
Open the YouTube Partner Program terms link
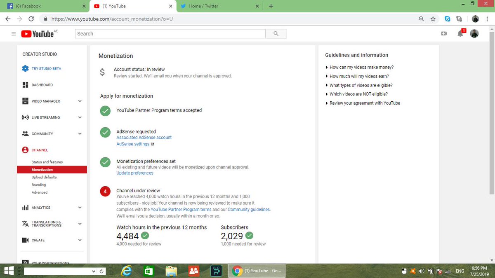click(181, 209)
